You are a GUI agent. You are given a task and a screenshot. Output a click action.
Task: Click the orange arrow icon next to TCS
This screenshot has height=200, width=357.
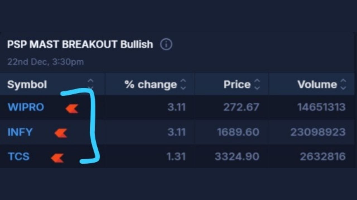(57, 158)
